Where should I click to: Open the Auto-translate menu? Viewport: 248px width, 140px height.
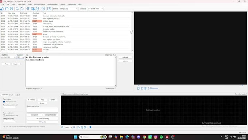(x=53, y=4)
